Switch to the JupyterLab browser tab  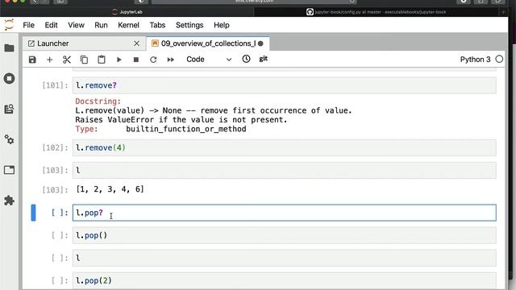click(x=127, y=12)
